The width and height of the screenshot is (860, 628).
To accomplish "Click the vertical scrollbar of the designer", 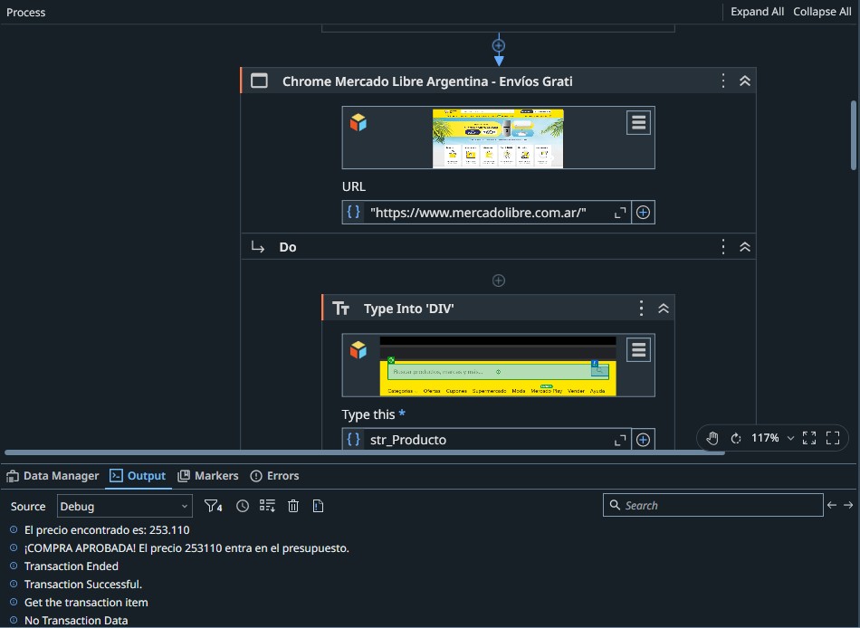I will pyautogui.click(x=854, y=135).
